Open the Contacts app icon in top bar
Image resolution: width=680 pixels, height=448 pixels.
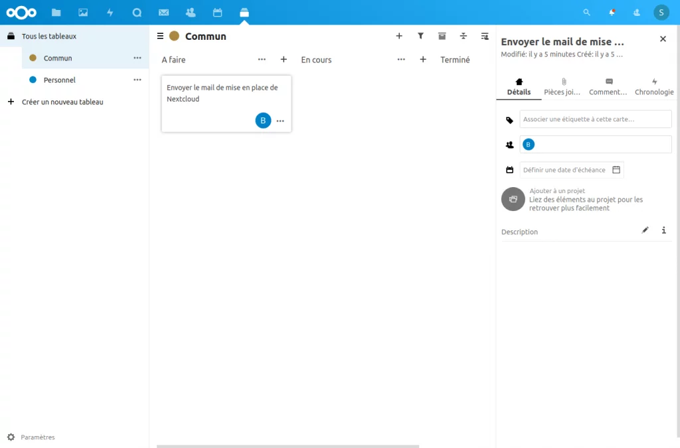[191, 13]
